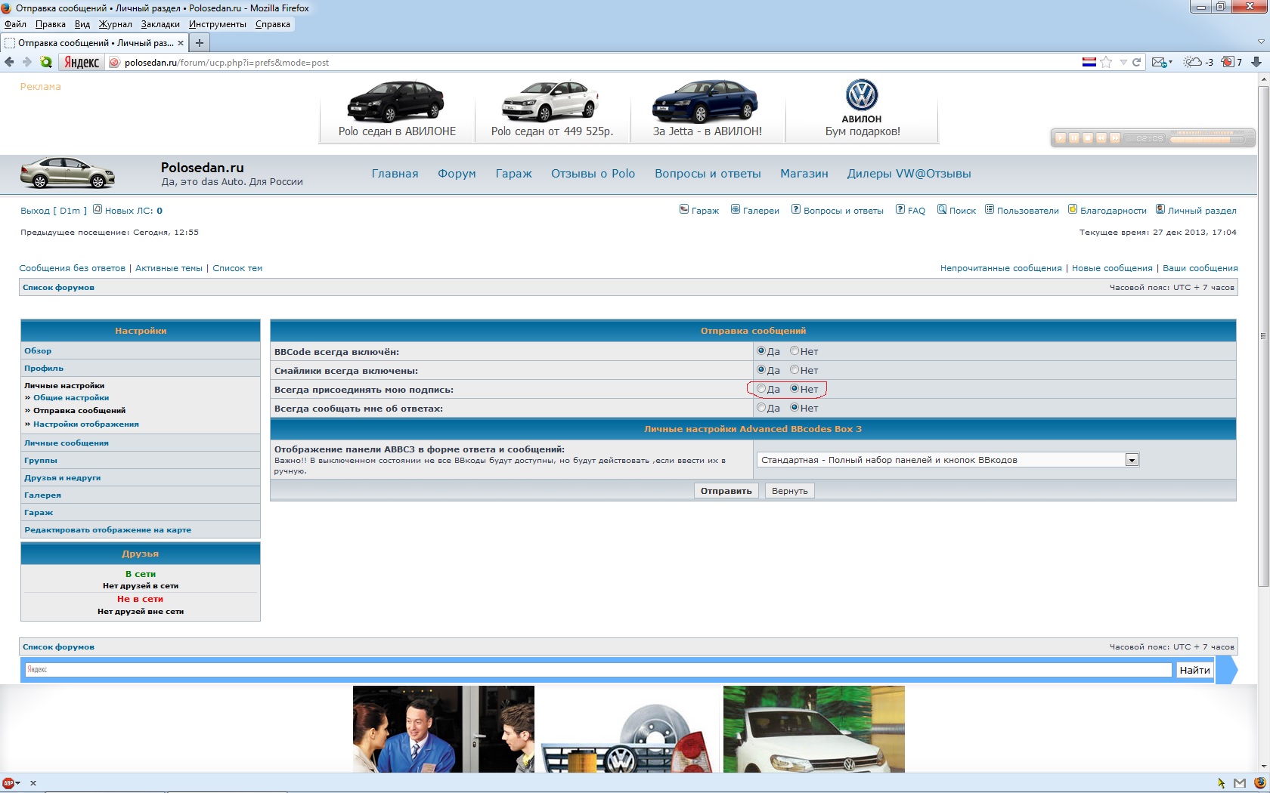Open the downloads arrow icon
The image size is (1270, 793).
pyautogui.click(x=1256, y=63)
